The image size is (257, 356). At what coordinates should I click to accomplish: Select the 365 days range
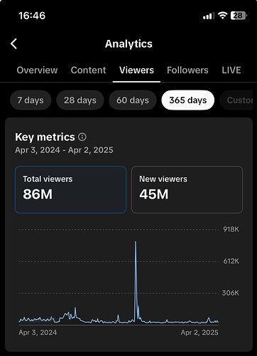click(188, 100)
